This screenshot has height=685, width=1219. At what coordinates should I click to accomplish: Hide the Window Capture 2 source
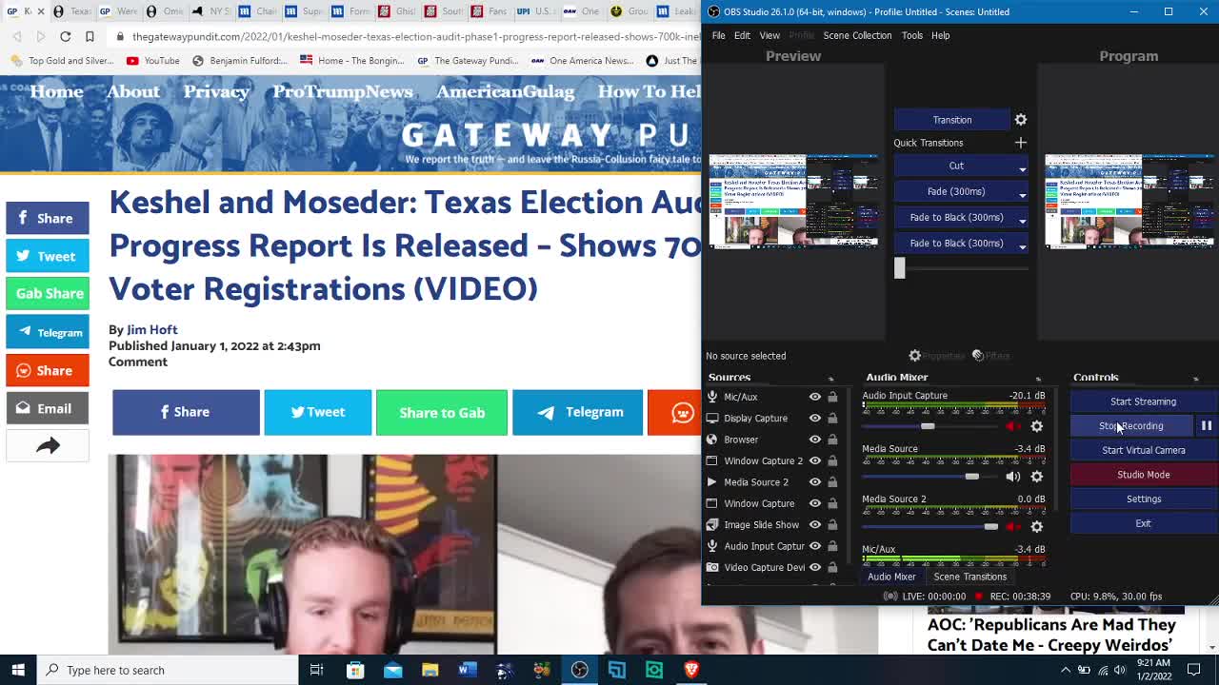click(815, 460)
